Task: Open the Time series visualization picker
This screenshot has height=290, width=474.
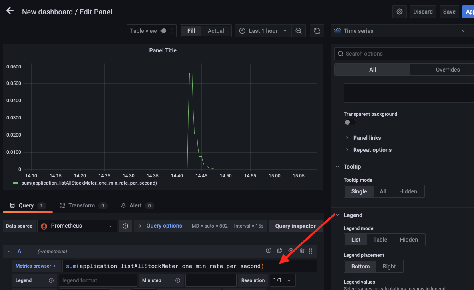Action: [x=400, y=31]
